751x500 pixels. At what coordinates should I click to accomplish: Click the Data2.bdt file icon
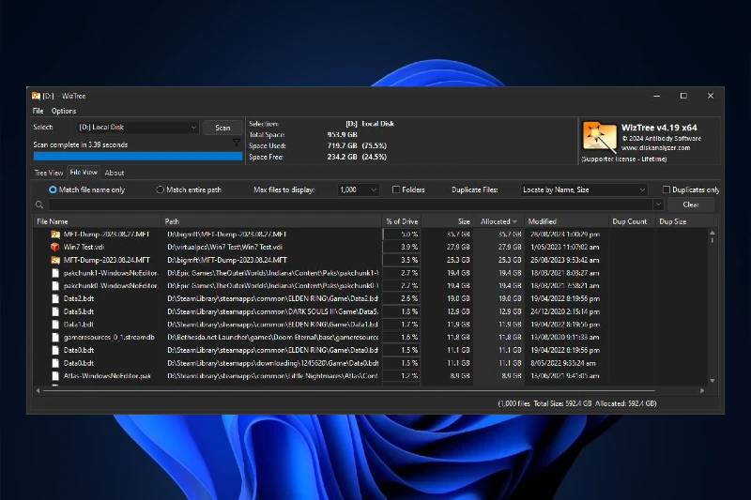55,298
